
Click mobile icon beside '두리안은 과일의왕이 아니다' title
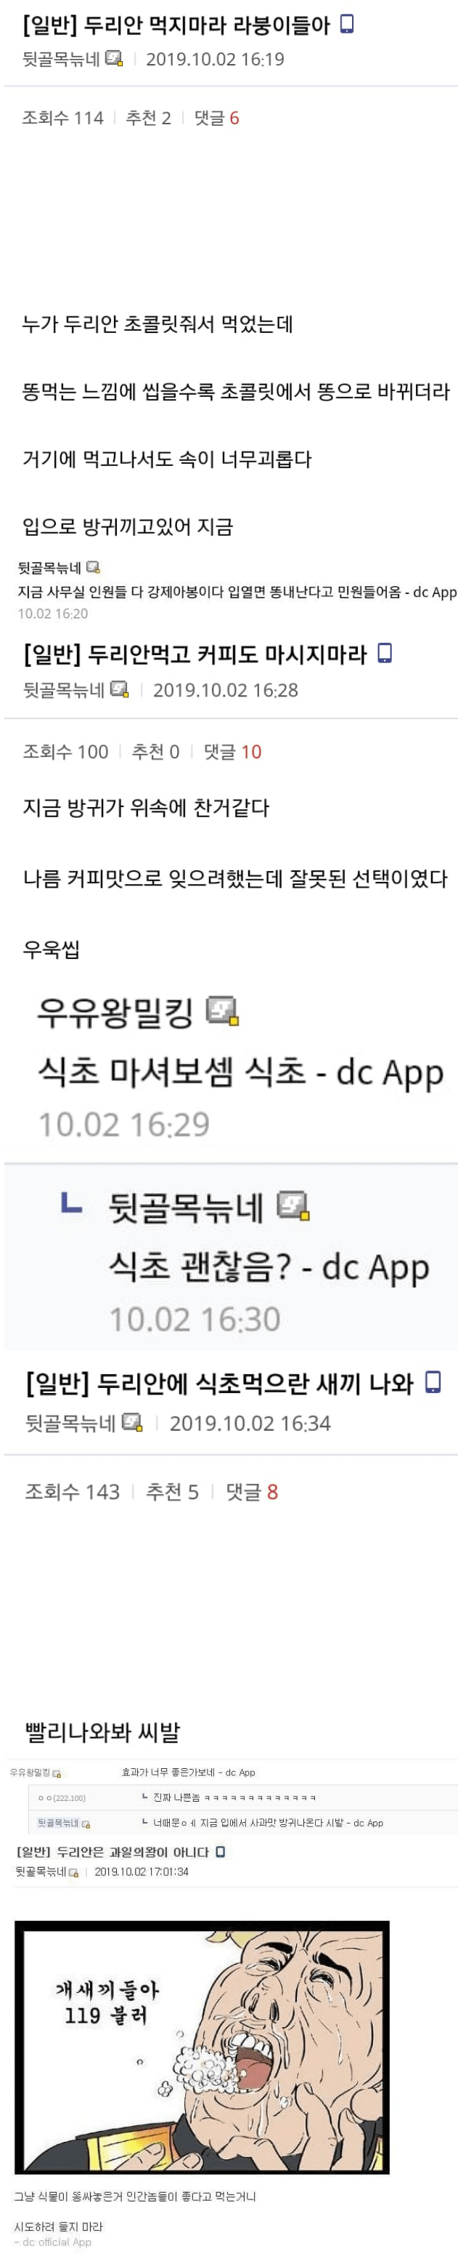[x=221, y=1851]
